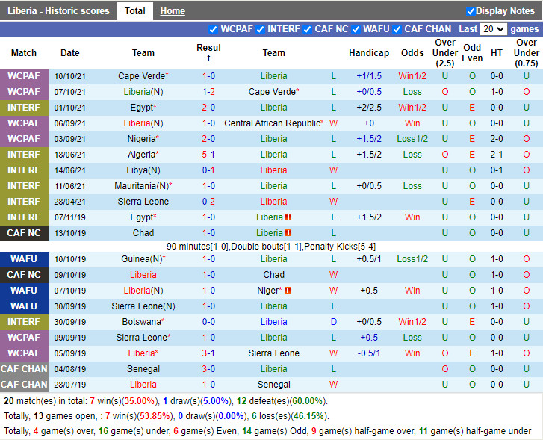The height and width of the screenshot is (440, 543).
Task: Open the Central African Republic team link
Action: [273, 123]
